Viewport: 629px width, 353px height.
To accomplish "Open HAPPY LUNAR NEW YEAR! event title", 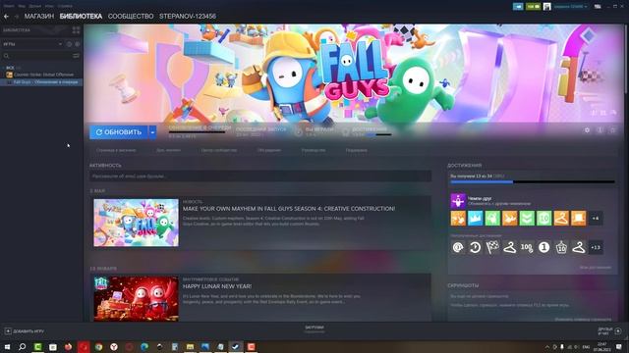I will click(x=217, y=286).
